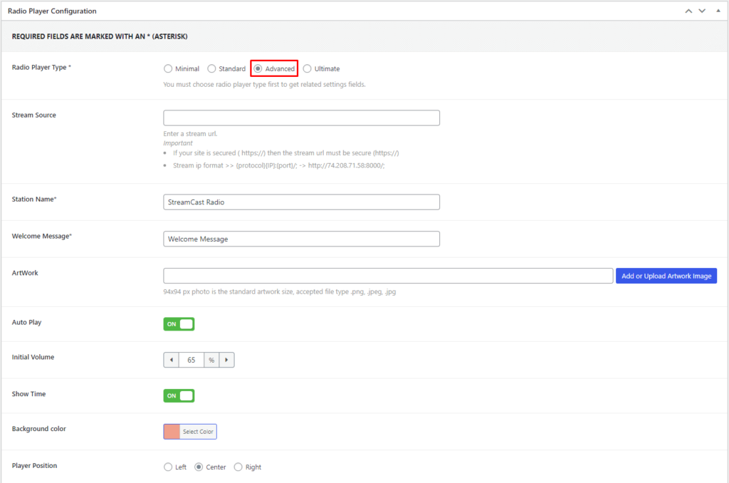Move the Radio Player Configuration panel down
729x483 pixels.
[x=702, y=11]
